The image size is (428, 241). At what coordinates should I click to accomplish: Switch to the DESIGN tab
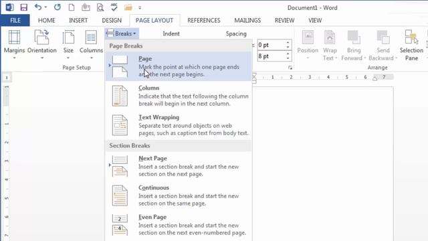112,21
